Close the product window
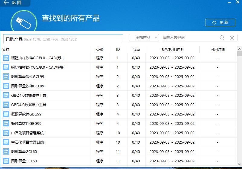The width and height of the screenshot is (242, 169). coord(238,2)
